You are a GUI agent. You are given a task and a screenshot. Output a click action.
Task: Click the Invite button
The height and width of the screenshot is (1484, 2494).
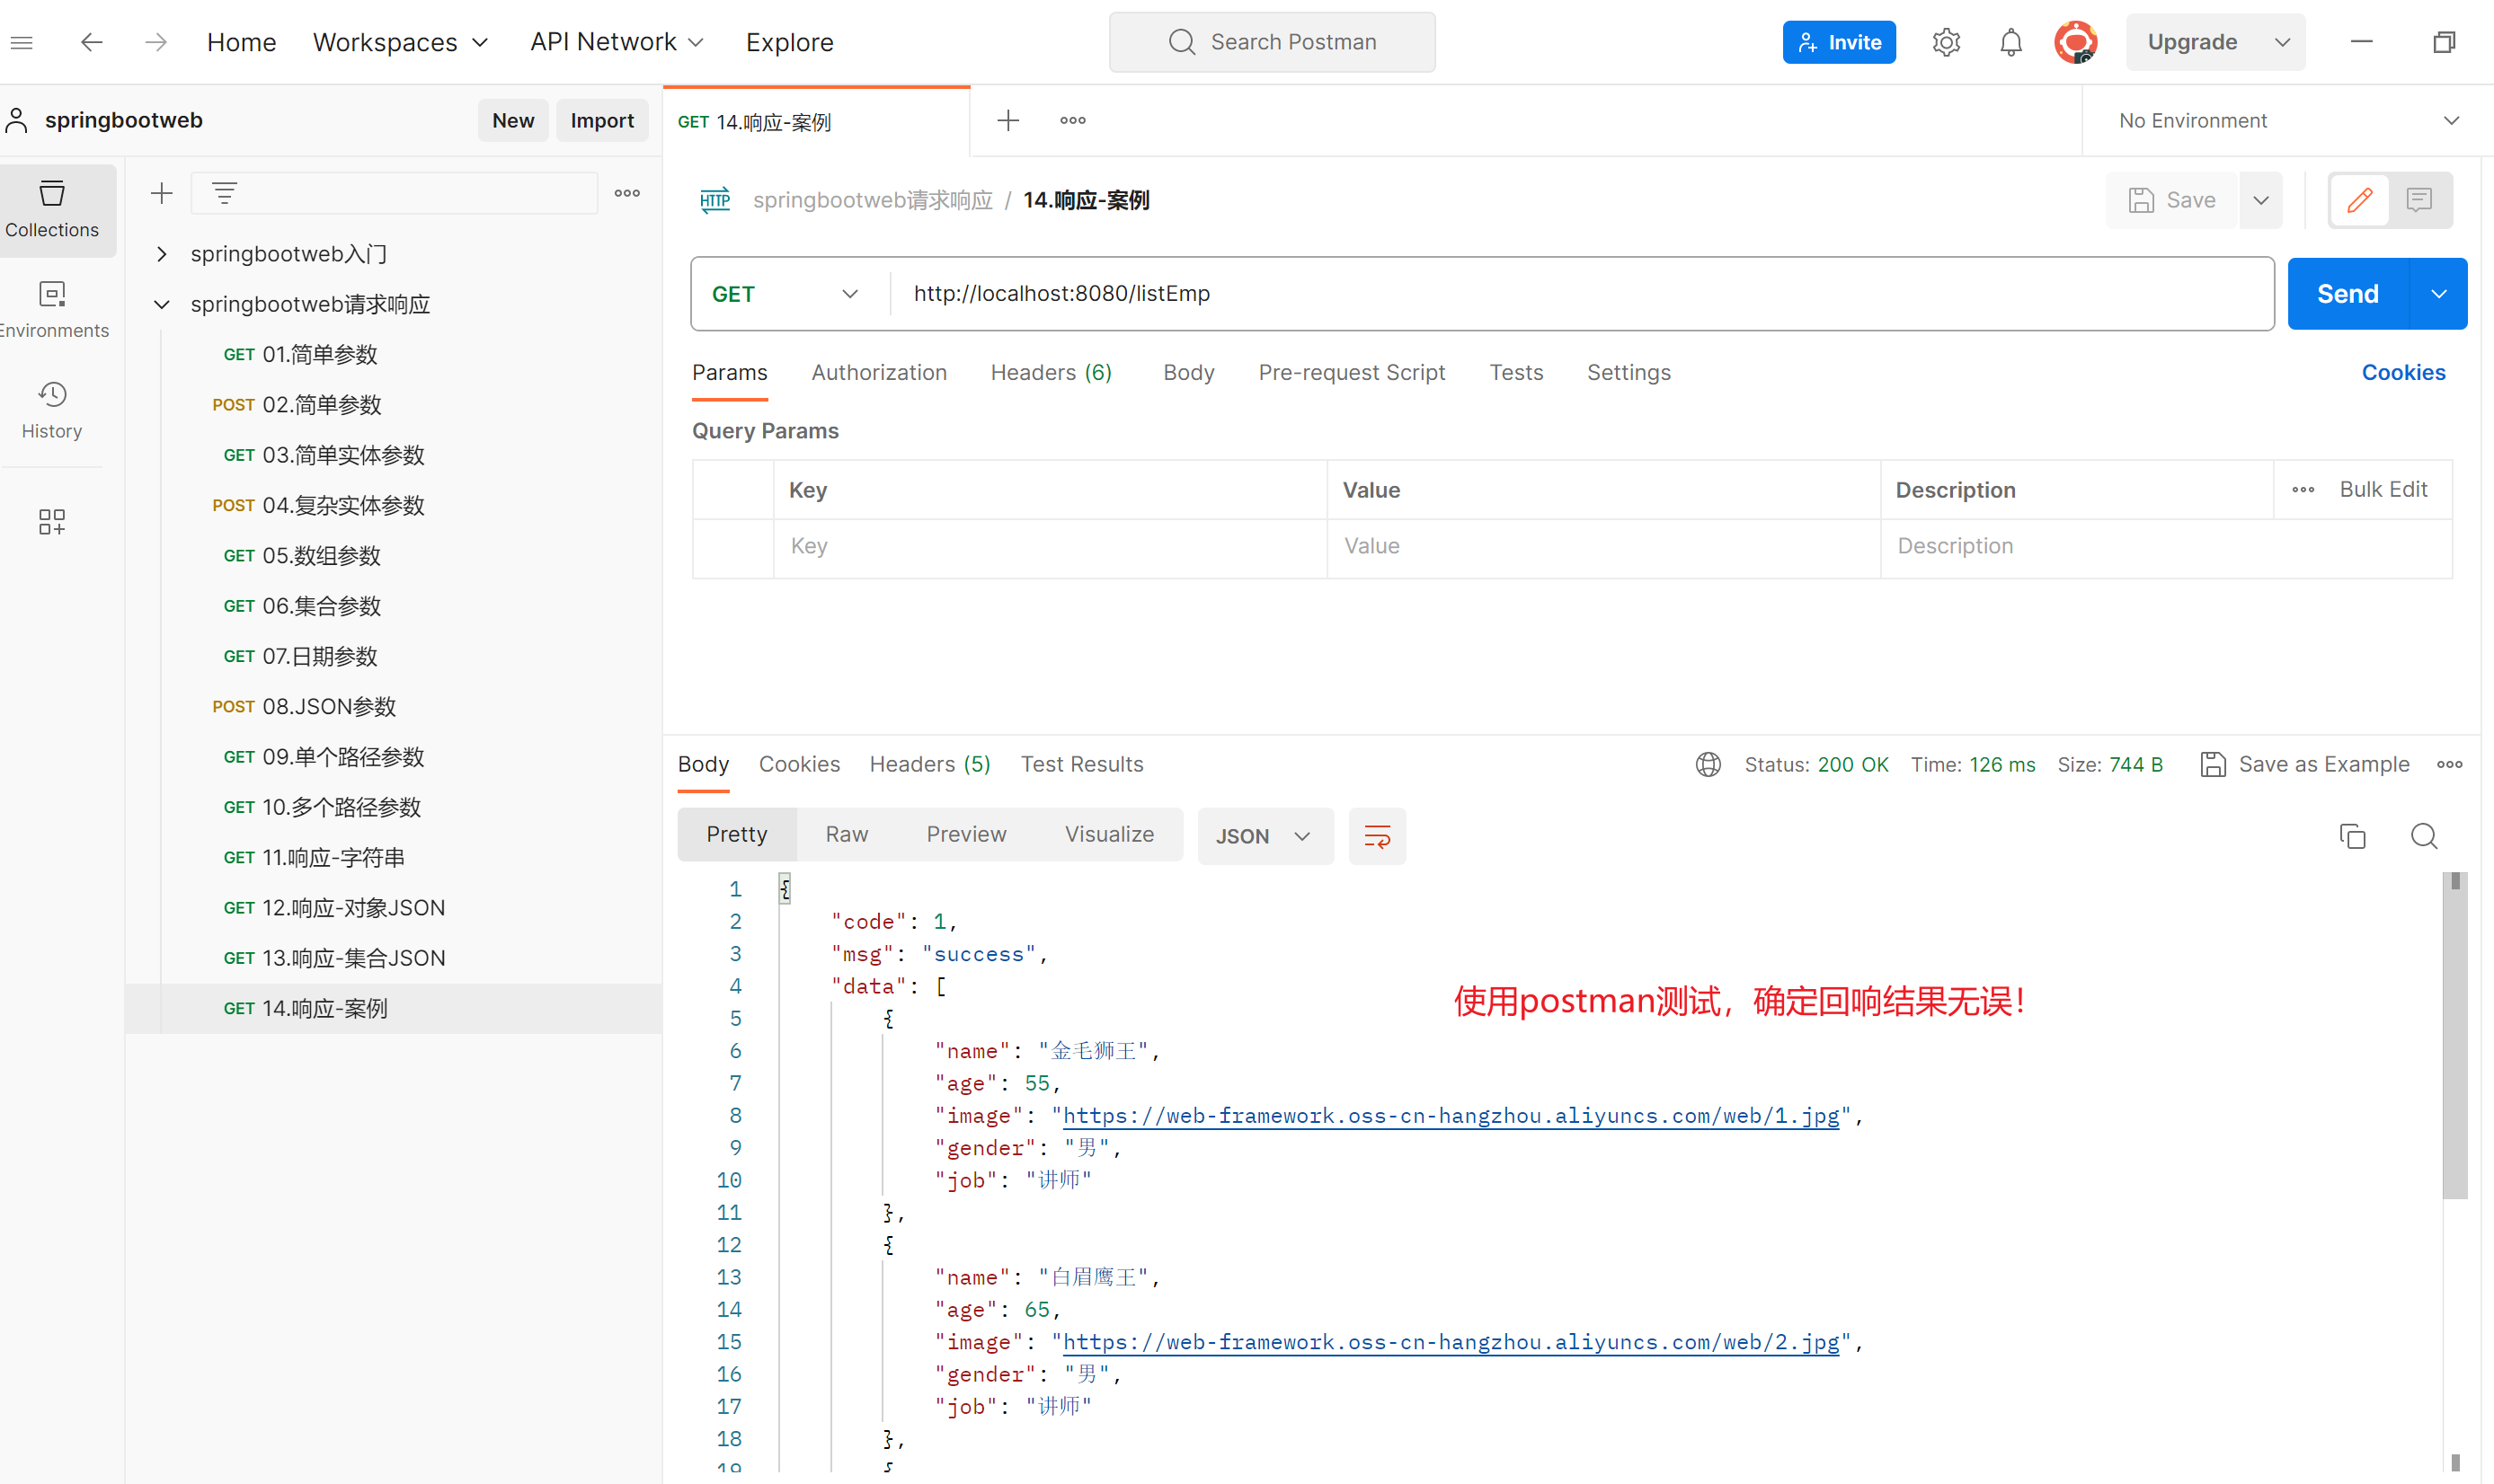(x=1839, y=42)
